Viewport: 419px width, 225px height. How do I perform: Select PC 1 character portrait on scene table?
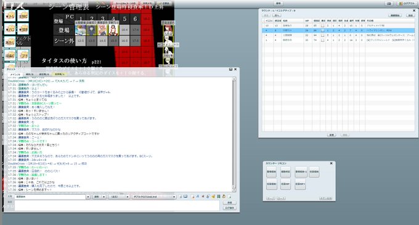tap(81, 30)
